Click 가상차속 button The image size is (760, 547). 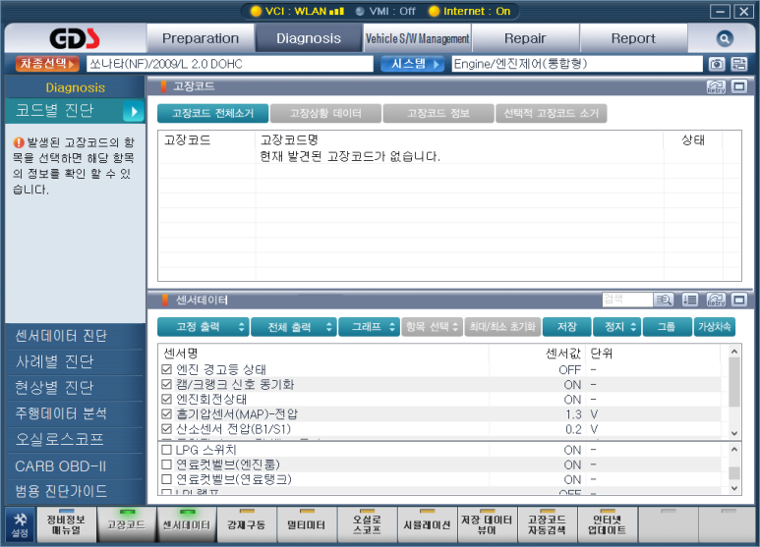(x=715, y=327)
